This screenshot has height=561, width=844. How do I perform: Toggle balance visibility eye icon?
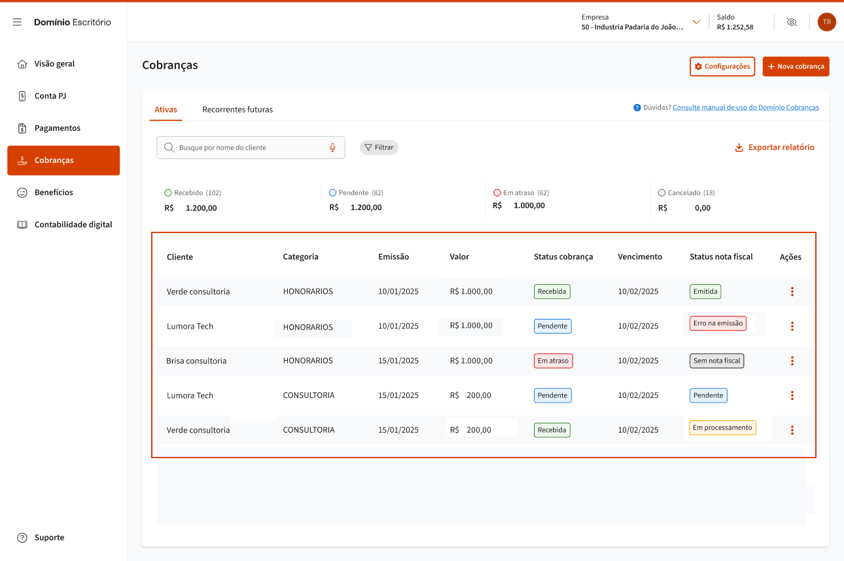tap(791, 22)
